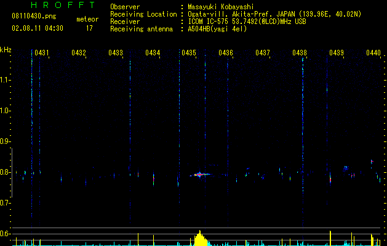Click the 0440 time marker

(373, 53)
